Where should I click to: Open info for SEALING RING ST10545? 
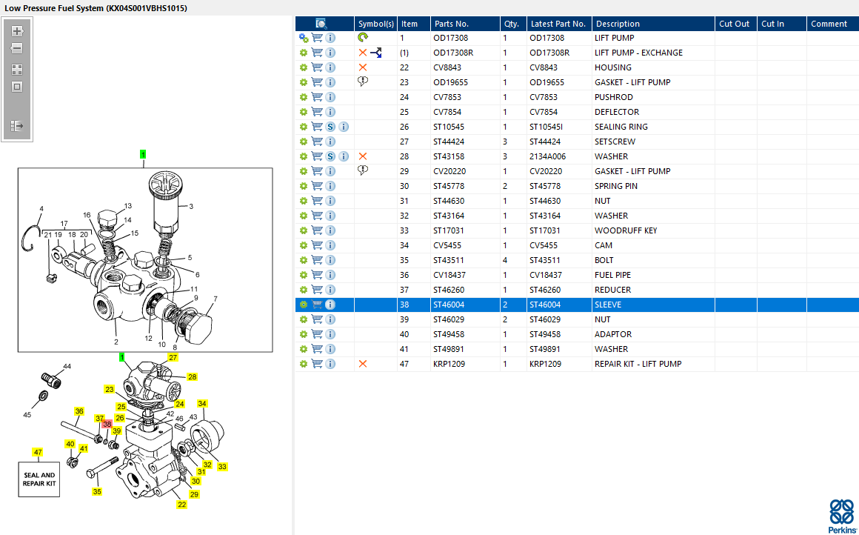[x=344, y=127]
